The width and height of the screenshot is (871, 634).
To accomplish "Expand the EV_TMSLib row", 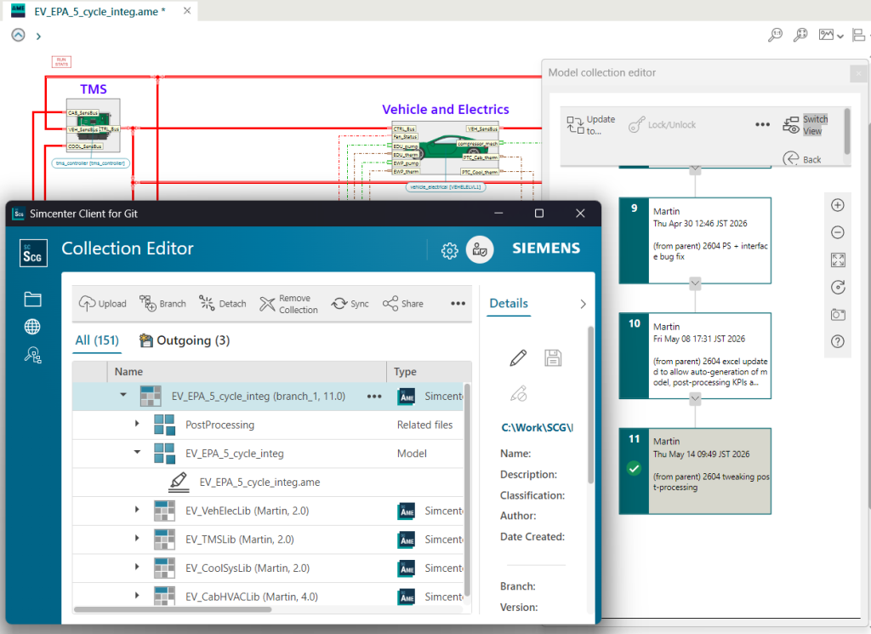I will tap(137, 538).
